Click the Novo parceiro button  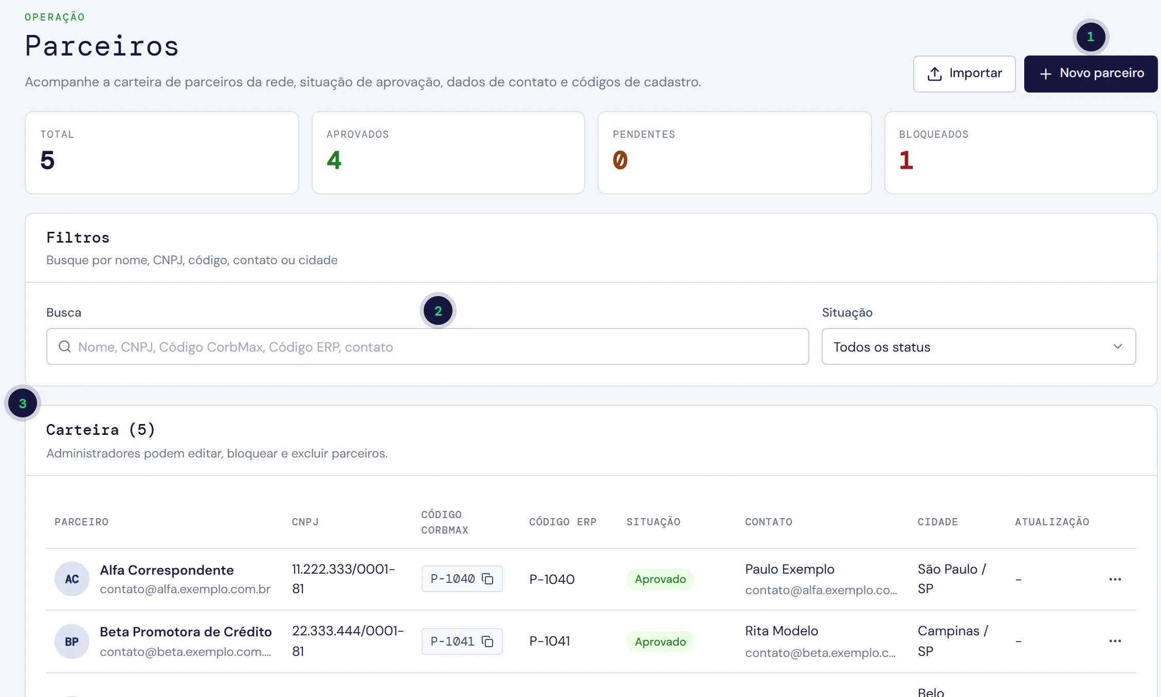1091,74
